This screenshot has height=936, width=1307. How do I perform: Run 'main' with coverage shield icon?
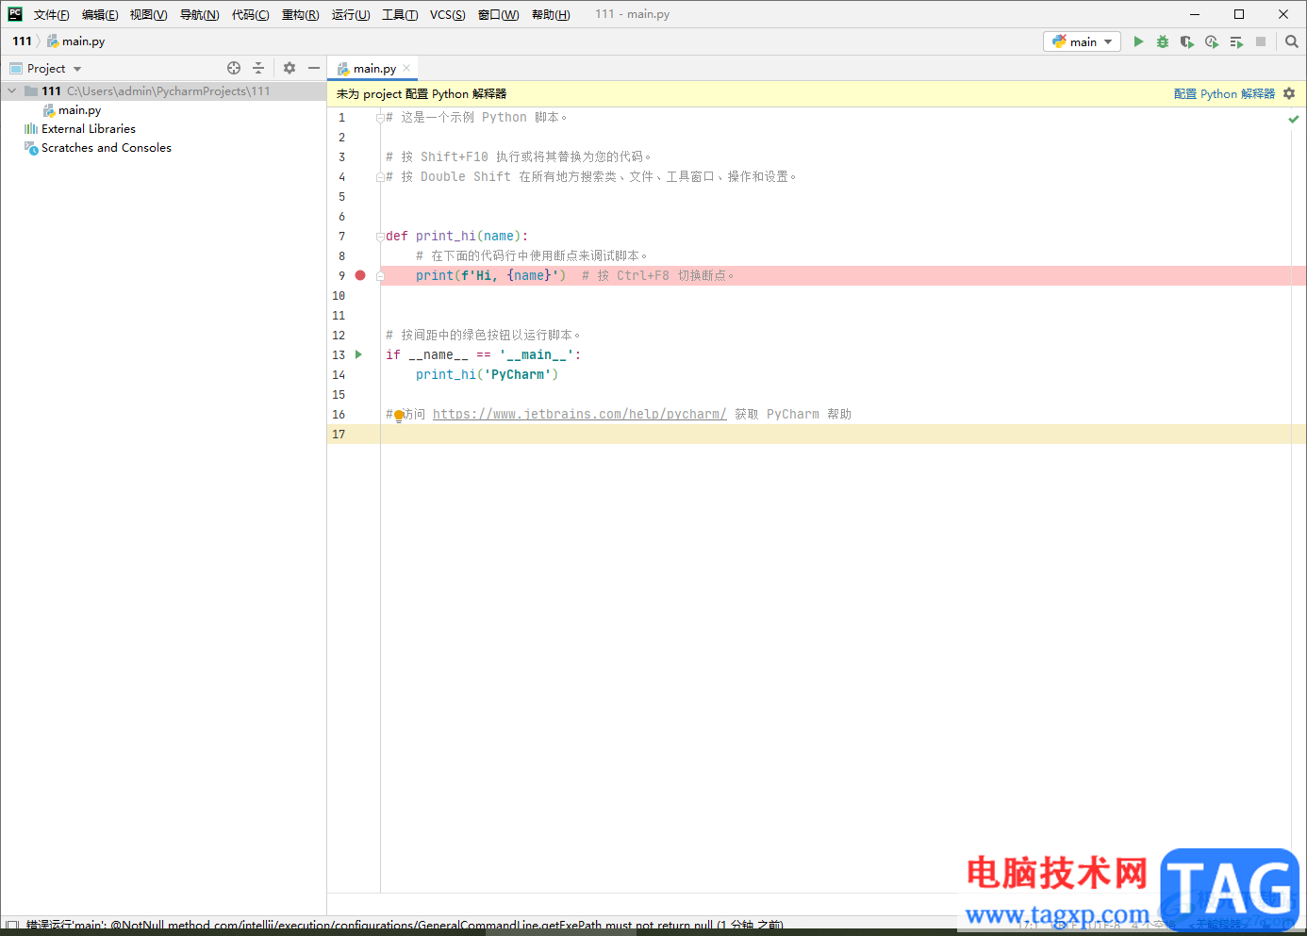tap(1187, 41)
